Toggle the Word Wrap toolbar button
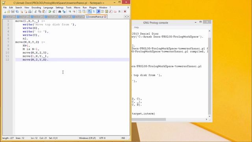This screenshot has width=252, height=142. [x=89, y=11]
